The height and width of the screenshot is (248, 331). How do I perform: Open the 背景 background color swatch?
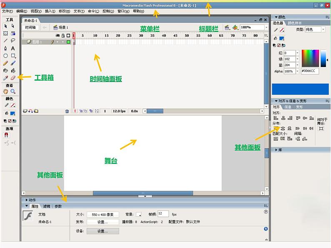tap(139, 214)
